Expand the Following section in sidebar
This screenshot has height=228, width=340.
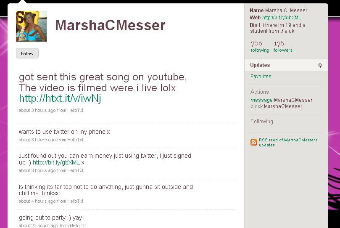(x=262, y=121)
